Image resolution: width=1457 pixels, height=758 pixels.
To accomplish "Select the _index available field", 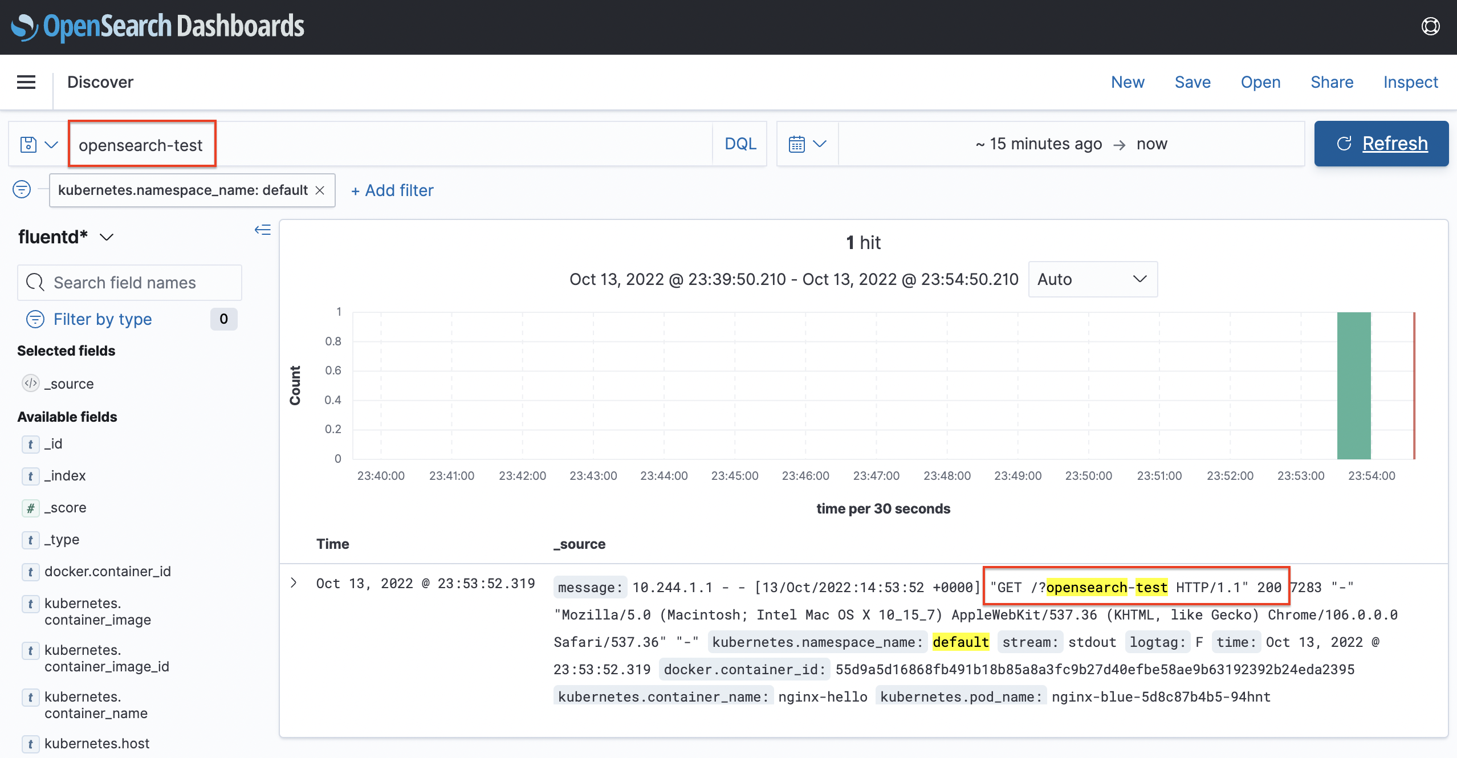I will [65, 476].
